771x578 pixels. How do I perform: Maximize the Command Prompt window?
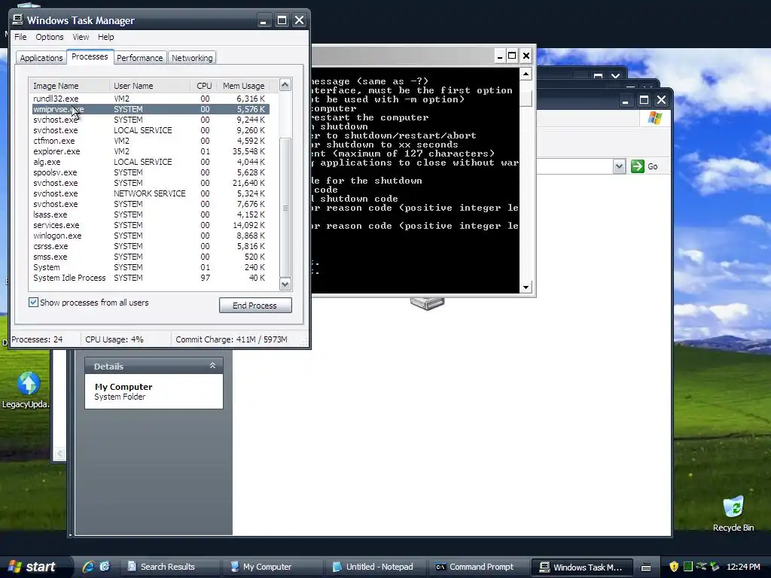[512, 56]
